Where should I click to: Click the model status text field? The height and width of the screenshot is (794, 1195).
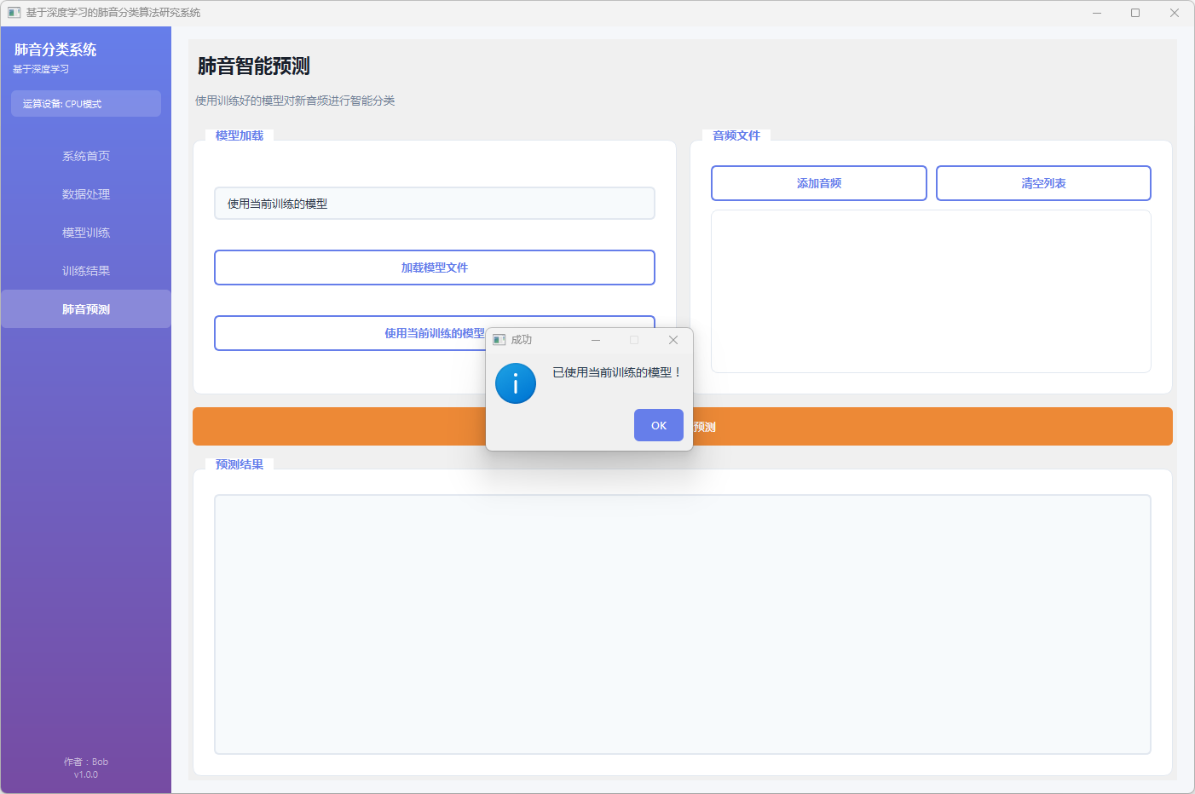pyautogui.click(x=434, y=204)
